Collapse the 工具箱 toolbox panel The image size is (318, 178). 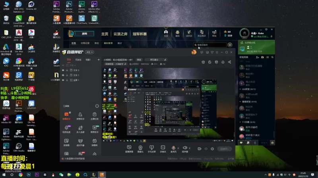tap(97, 106)
